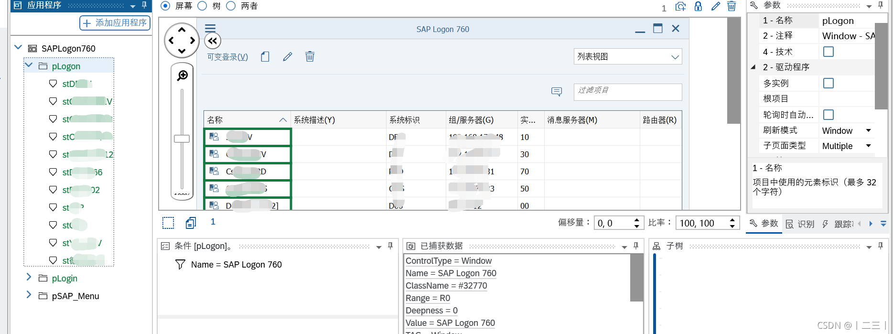This screenshot has width=893, height=334.
Task: Click the zoom magnifier plus icon
Action: (x=182, y=75)
